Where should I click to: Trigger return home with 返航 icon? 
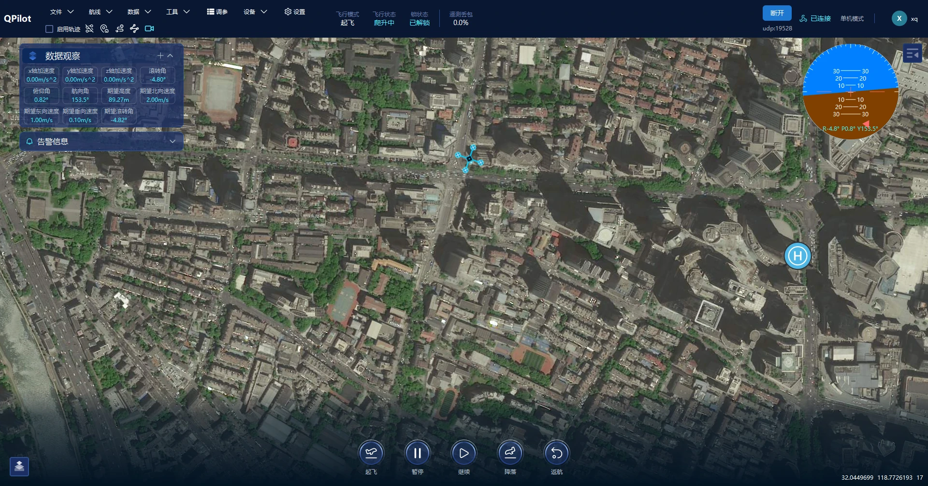pyautogui.click(x=556, y=453)
